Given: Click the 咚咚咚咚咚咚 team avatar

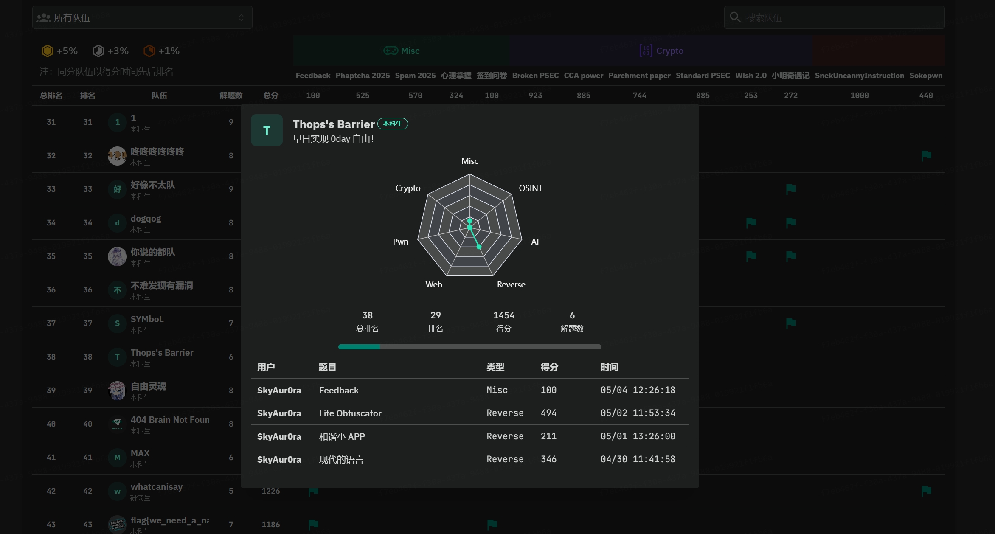Looking at the screenshot, I should coord(117,156).
